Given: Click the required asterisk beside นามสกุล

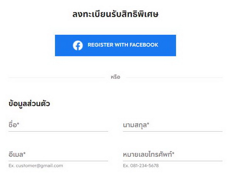Looking at the screenshot, I should tap(148, 124).
